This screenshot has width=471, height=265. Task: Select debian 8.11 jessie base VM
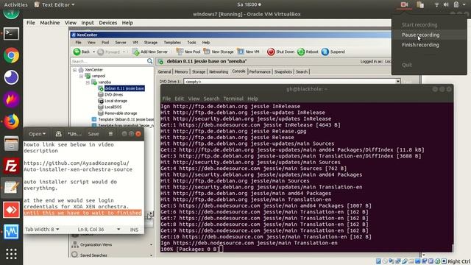pyautogui.click(x=124, y=88)
